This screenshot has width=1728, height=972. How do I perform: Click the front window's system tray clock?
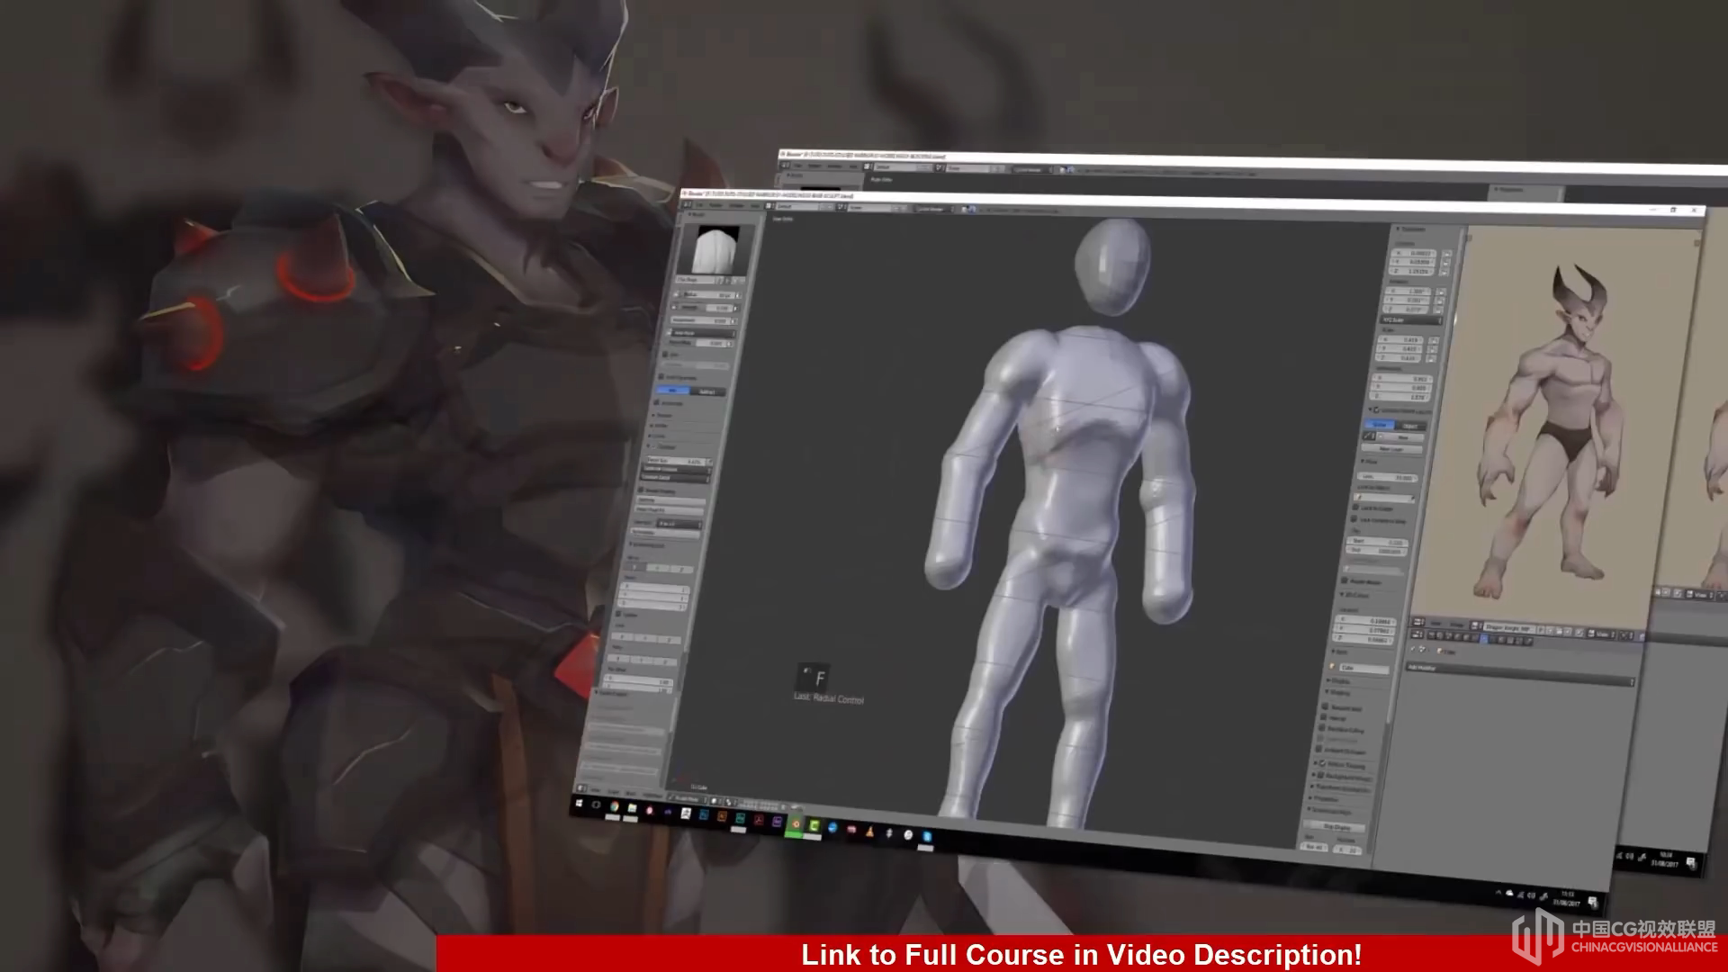coord(1566,898)
